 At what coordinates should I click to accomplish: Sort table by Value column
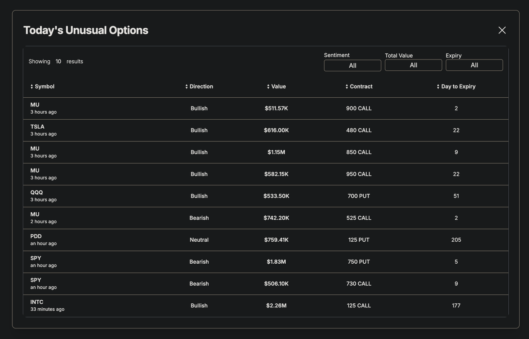[x=276, y=86]
